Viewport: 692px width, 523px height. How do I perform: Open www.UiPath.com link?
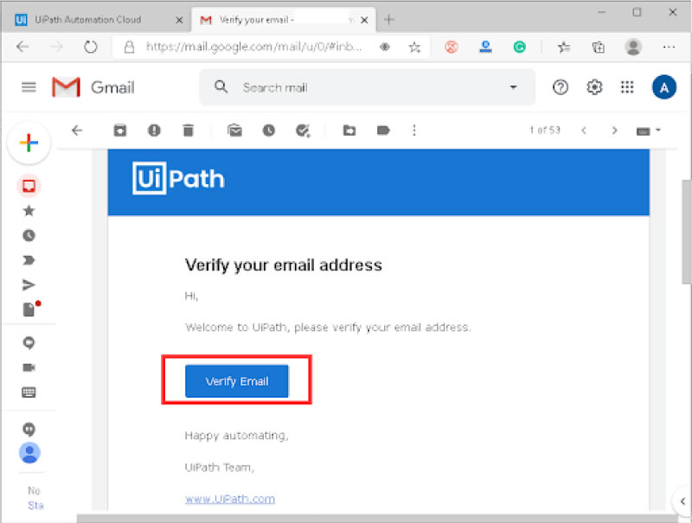[x=229, y=499]
